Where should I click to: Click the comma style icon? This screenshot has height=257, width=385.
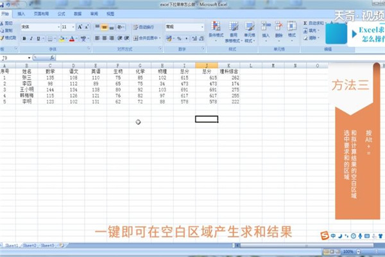point(186,39)
